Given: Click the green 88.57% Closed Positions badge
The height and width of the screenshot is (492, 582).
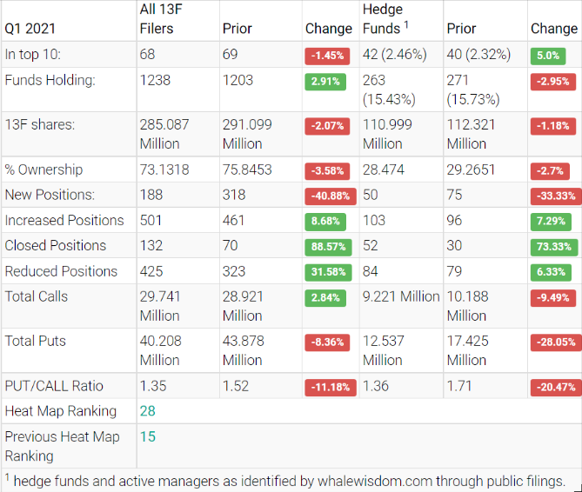Looking at the screenshot, I should [327, 247].
